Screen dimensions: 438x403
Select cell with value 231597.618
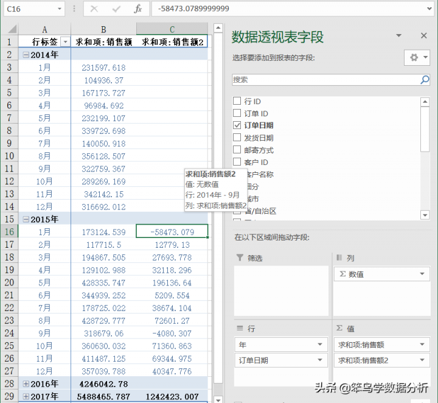click(x=103, y=68)
